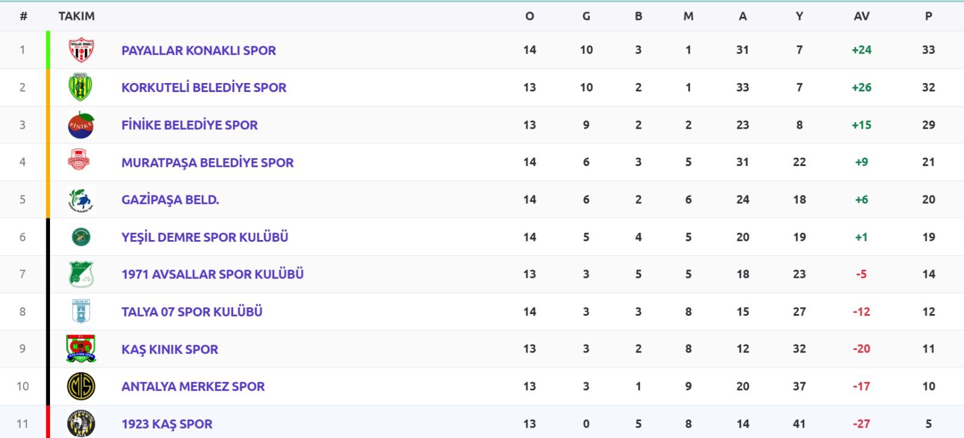Click the AV goal difference header
964x438 pixels.
coord(862,16)
